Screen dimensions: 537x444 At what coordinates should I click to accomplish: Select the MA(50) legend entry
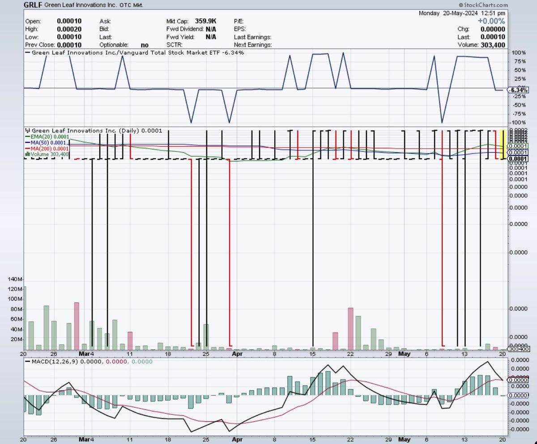coord(46,143)
